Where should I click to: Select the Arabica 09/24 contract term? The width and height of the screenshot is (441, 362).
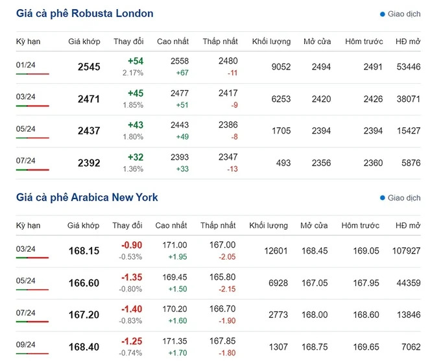click(x=26, y=344)
